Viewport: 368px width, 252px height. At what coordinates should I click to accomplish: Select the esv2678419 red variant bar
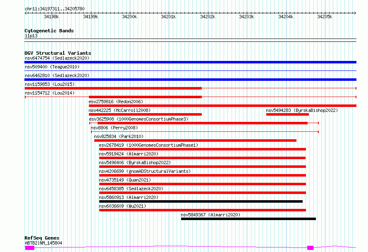pos(203,149)
